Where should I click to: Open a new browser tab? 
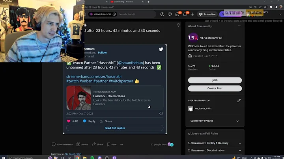click(148, 2)
